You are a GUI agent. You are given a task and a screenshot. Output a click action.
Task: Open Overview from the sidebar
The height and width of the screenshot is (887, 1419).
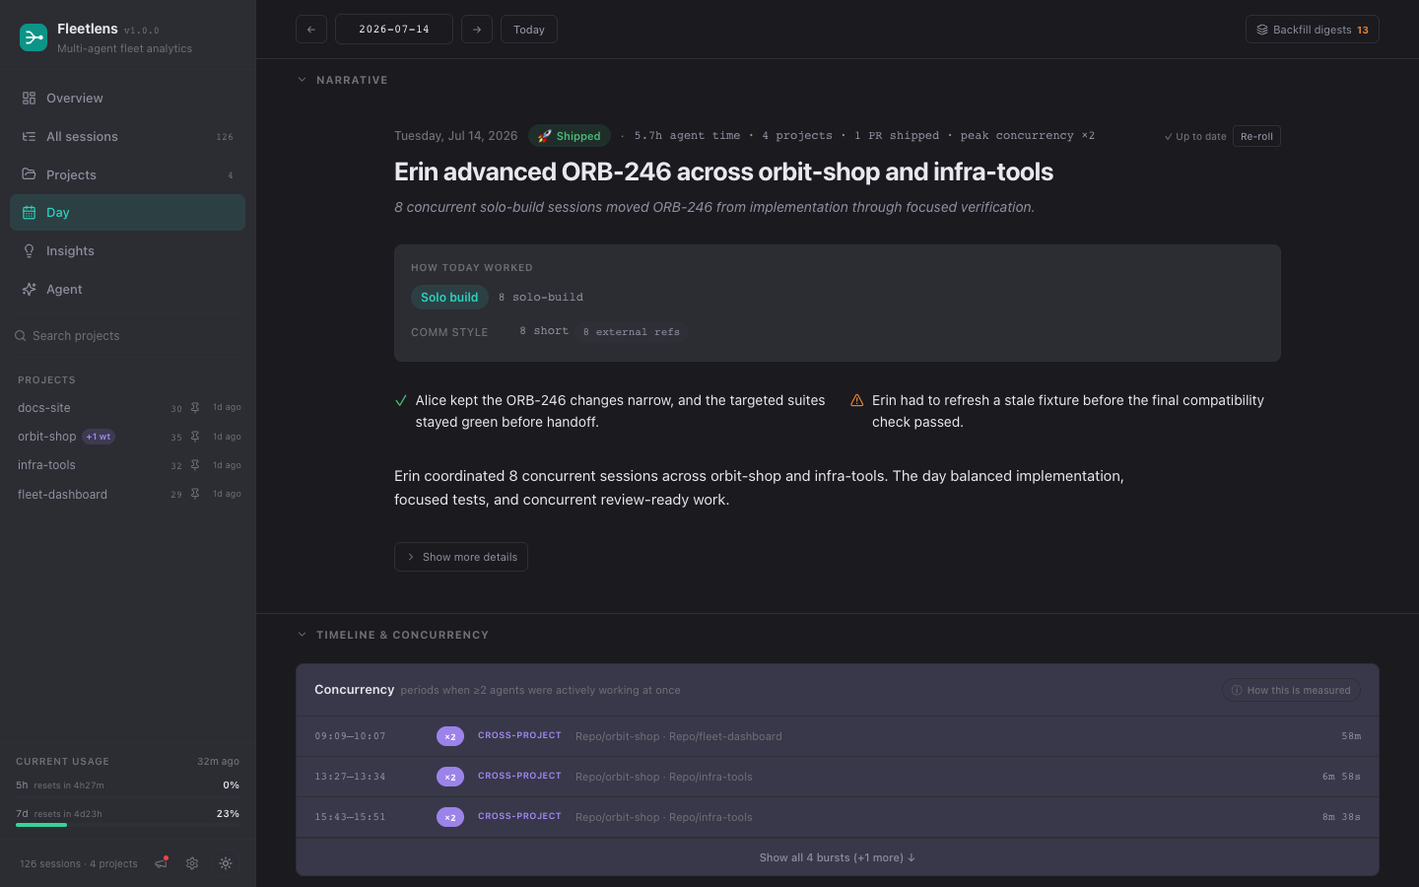tap(127, 98)
